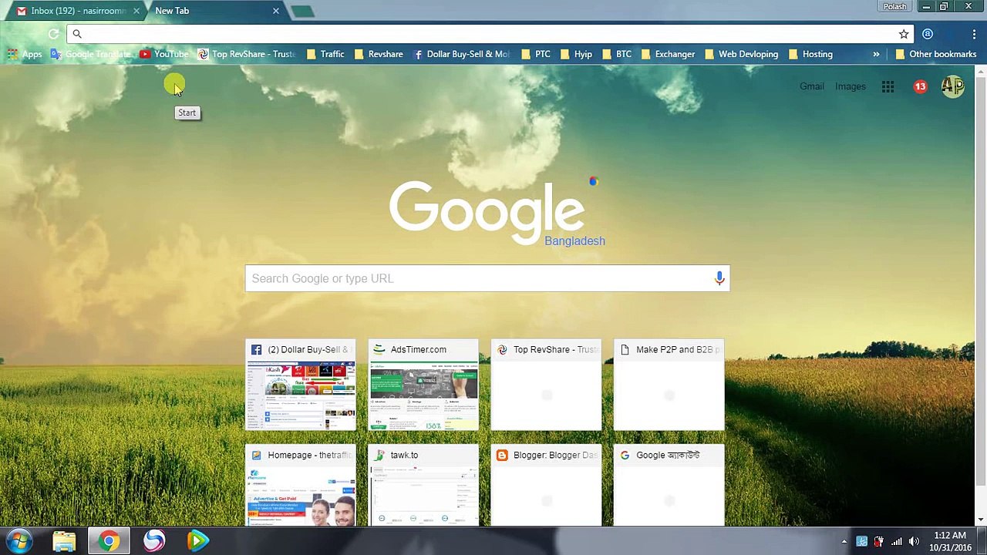Viewport: 987px width, 555px height.
Task: Open the Other bookmarks folder
Action: pyautogui.click(x=935, y=54)
